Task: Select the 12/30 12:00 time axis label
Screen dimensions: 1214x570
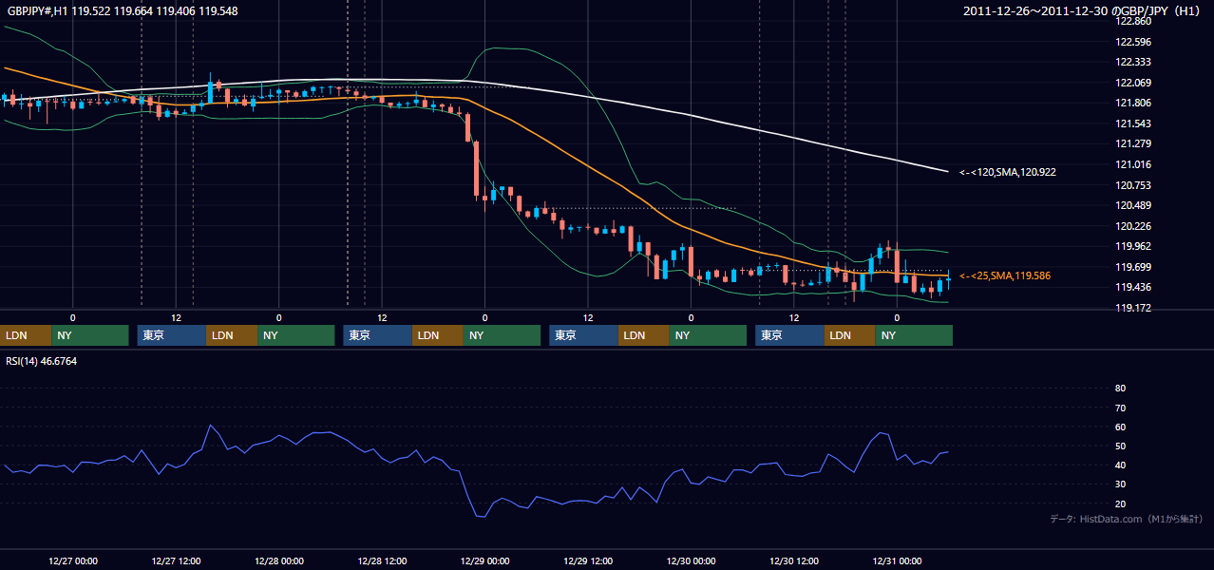Action: [x=794, y=560]
